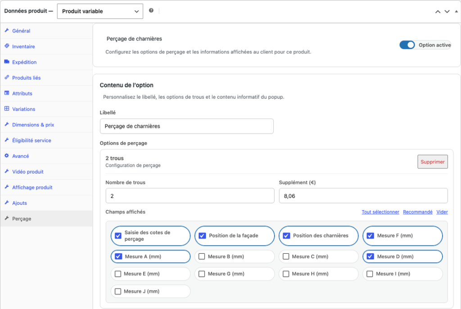Open the Inventaire tab
The width and height of the screenshot is (461, 309).
click(x=46, y=46)
